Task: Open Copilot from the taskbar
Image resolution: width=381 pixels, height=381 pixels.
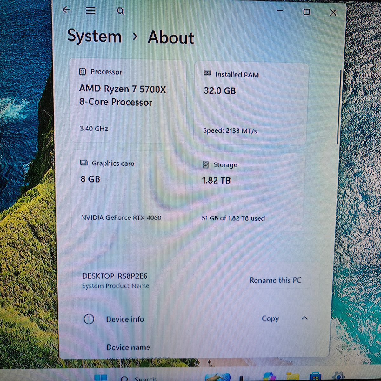Action: (x=270, y=377)
